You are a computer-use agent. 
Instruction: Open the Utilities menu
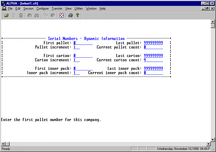pos(79,9)
